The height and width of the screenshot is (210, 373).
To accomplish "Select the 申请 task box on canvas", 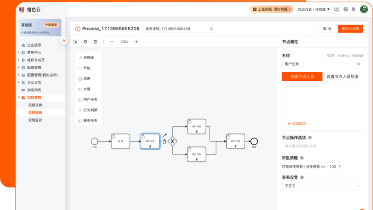I will pyautogui.click(x=121, y=141).
